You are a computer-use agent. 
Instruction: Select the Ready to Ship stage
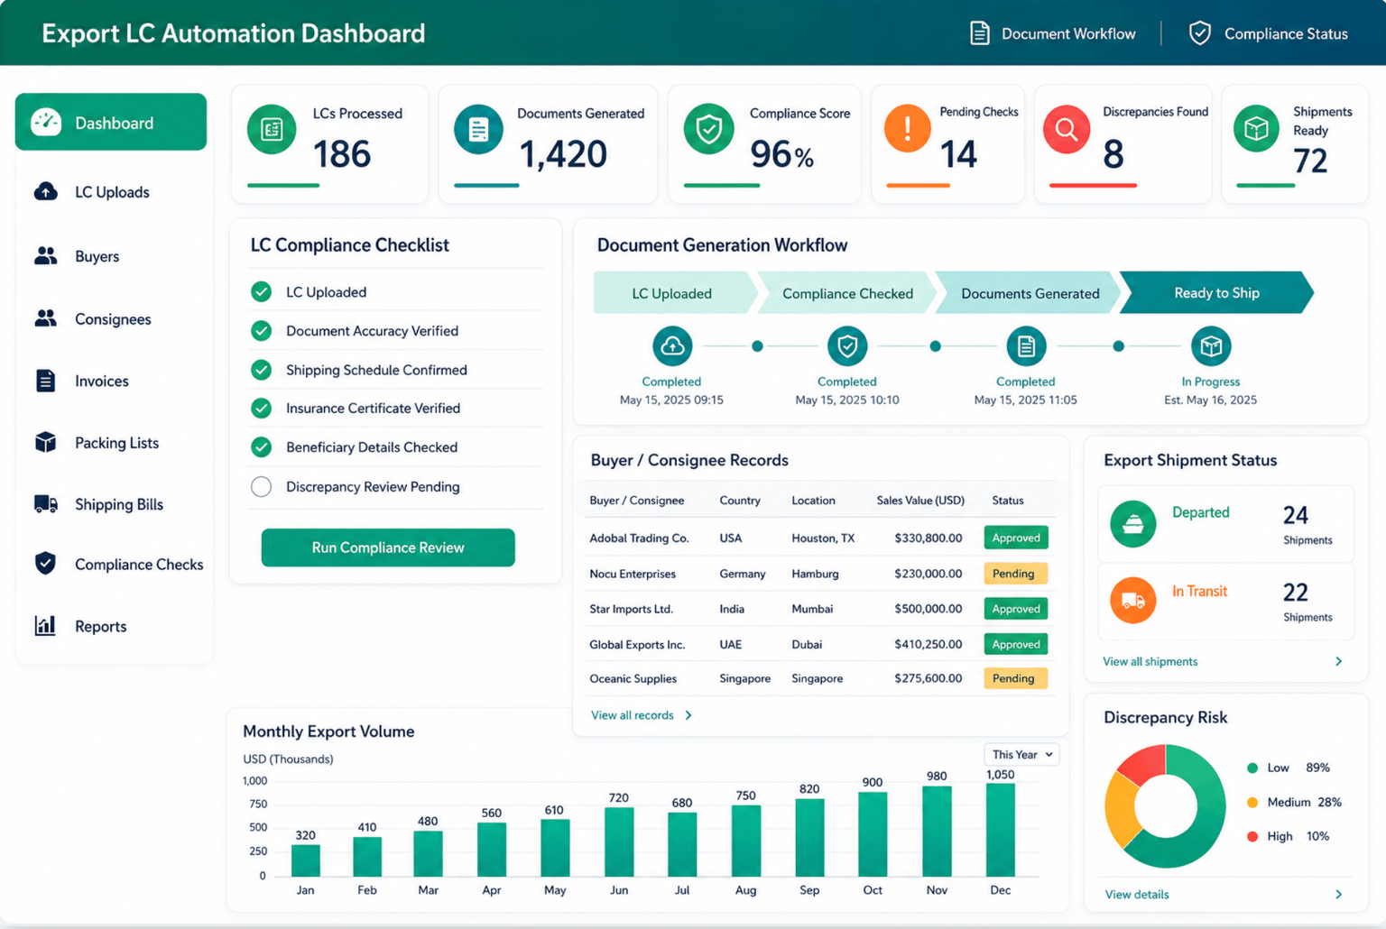pos(1216,293)
